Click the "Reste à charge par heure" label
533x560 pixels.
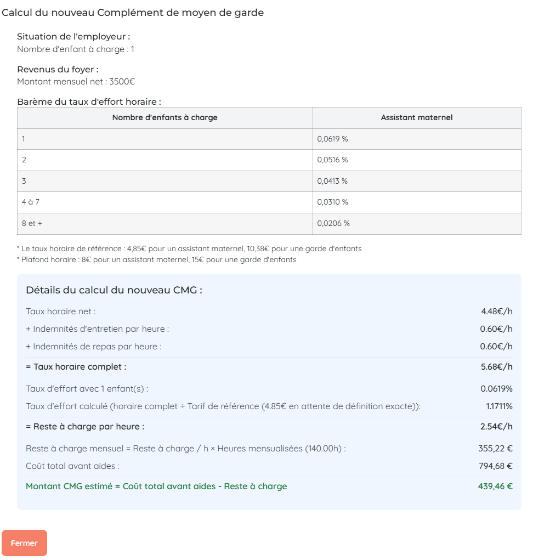click(x=85, y=426)
